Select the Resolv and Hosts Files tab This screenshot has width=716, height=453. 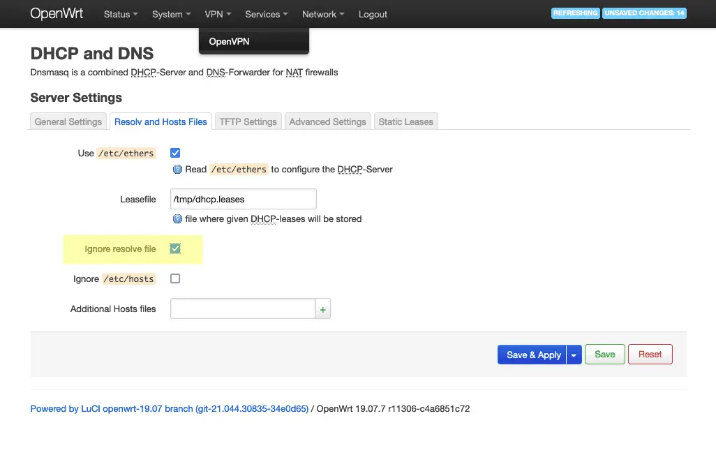pyautogui.click(x=161, y=121)
